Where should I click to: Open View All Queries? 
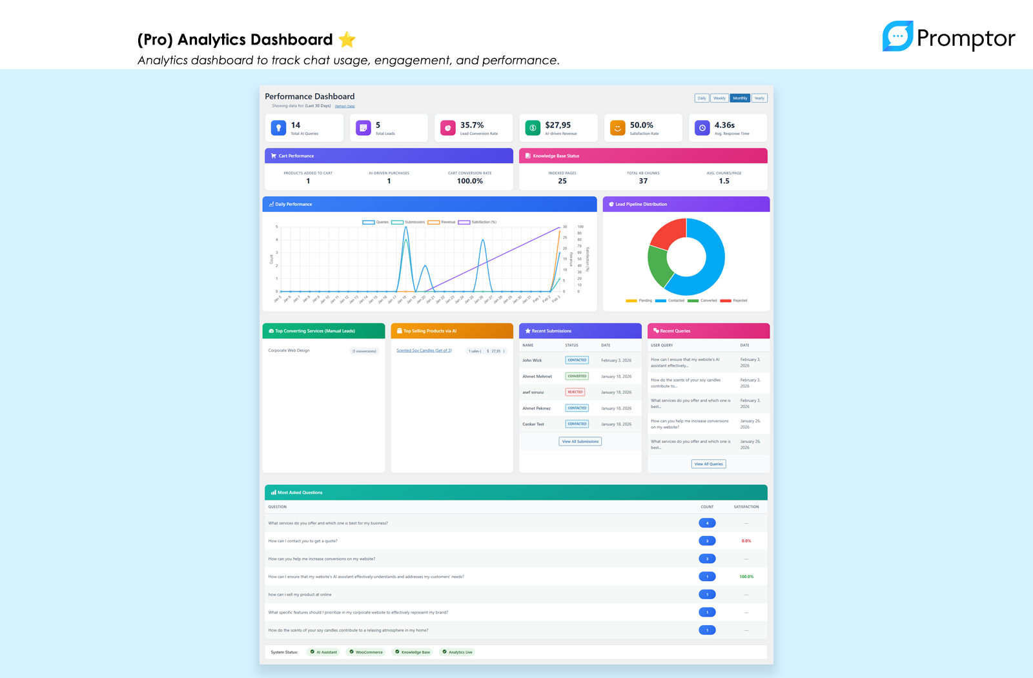click(x=709, y=464)
